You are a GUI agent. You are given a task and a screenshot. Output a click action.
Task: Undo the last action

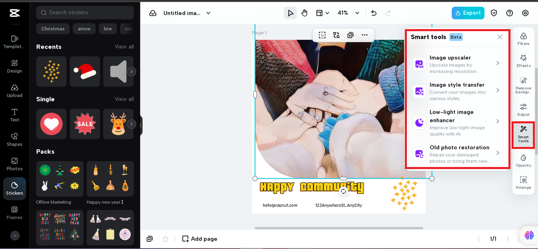tap(374, 13)
